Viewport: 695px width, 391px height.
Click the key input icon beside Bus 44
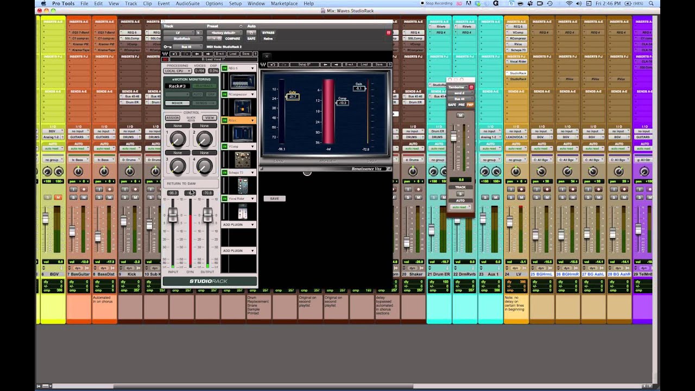[x=168, y=47]
